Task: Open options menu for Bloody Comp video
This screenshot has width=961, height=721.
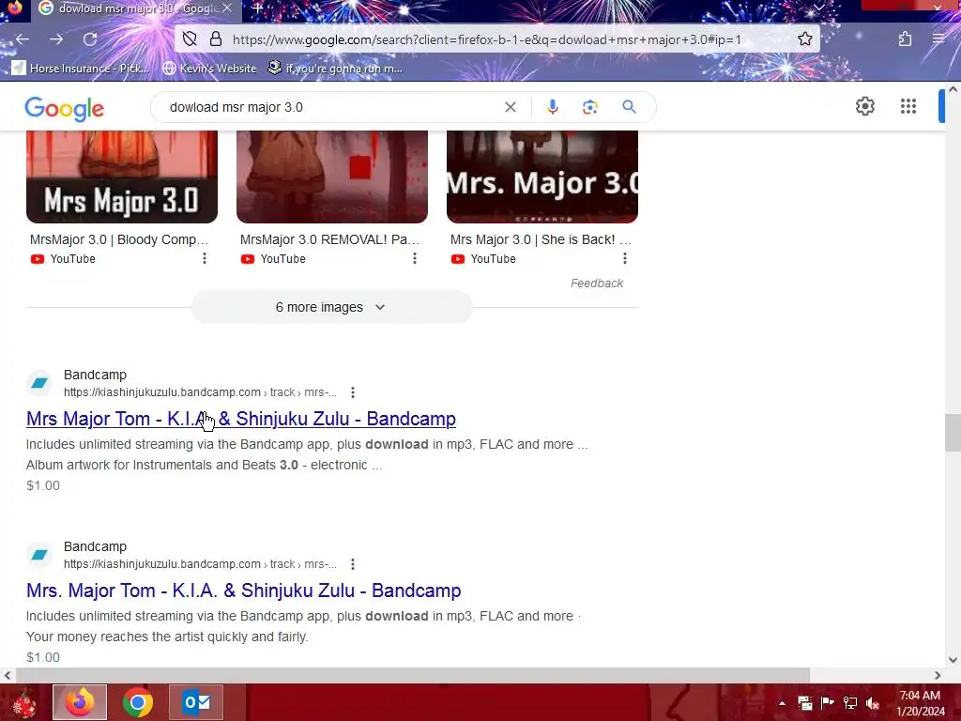Action: 205,259
